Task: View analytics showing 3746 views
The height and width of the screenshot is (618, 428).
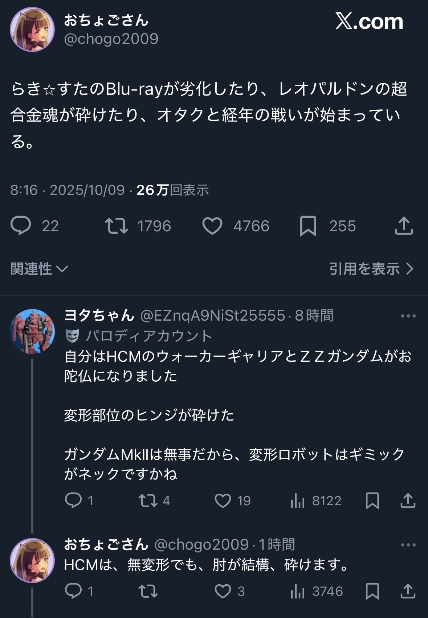Action: (x=298, y=592)
